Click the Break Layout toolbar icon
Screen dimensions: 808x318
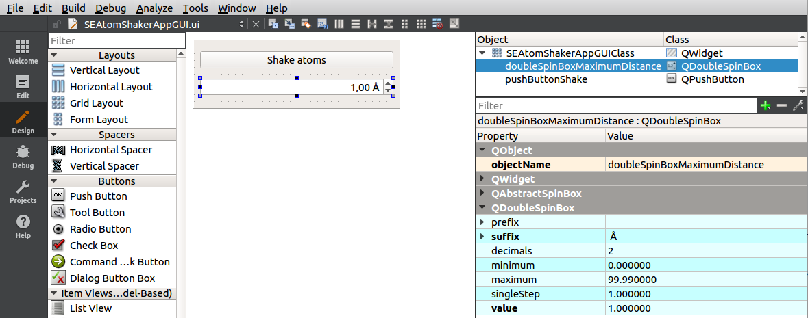coord(438,24)
